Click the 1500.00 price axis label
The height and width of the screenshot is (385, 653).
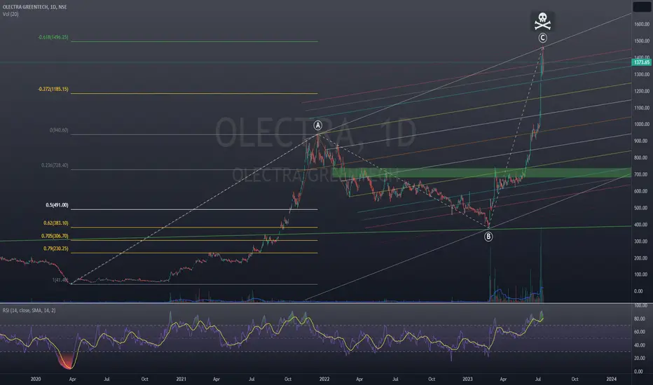pyautogui.click(x=642, y=41)
